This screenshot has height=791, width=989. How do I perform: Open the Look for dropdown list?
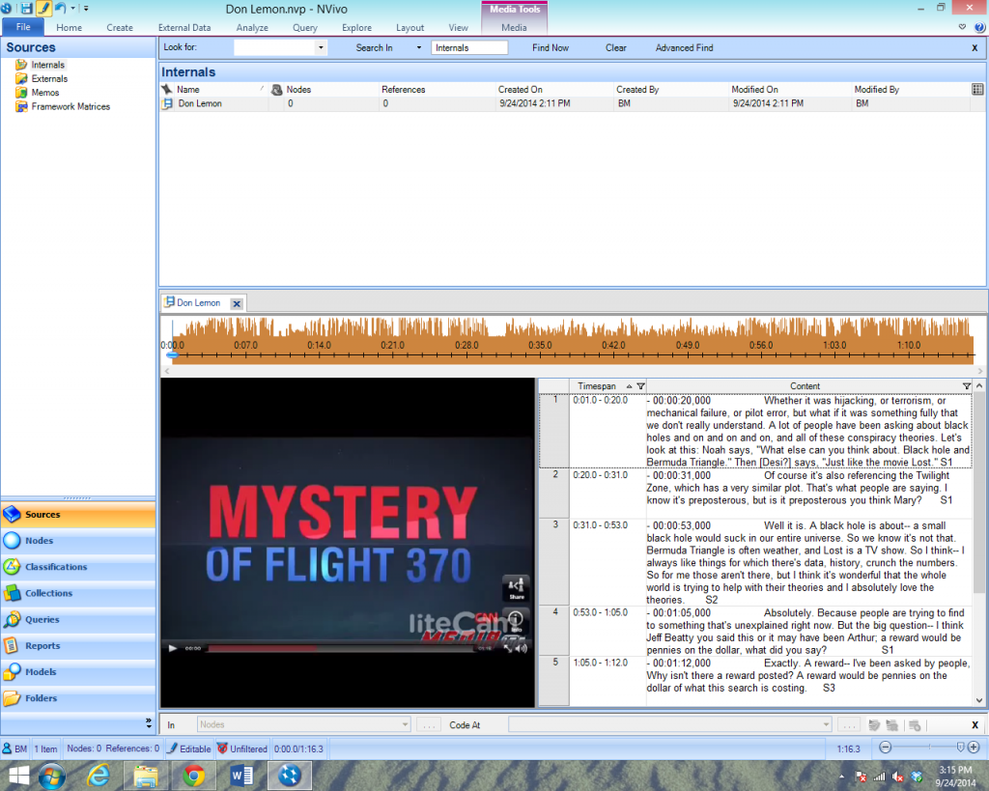pyautogui.click(x=321, y=48)
